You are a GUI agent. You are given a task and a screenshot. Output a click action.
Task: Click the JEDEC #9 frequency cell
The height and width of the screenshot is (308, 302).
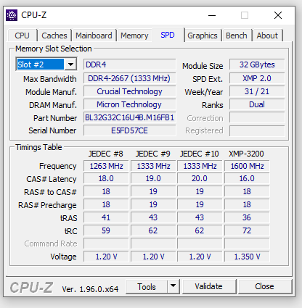pyautogui.click(x=153, y=166)
